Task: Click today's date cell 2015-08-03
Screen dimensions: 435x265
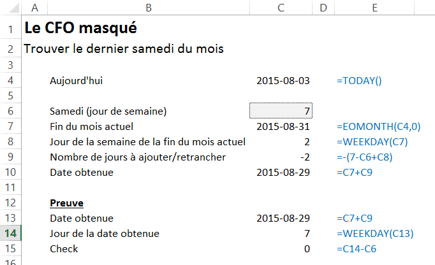Action: [283, 80]
